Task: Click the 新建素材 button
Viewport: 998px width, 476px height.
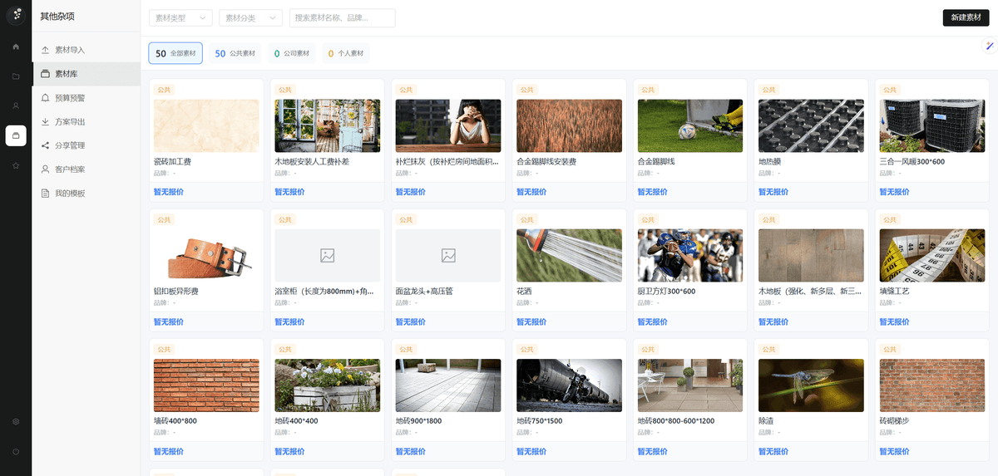Action: [965, 17]
